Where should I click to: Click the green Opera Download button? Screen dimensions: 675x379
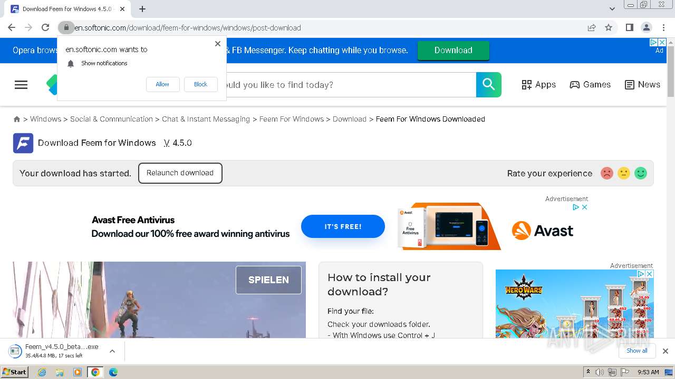click(x=454, y=51)
